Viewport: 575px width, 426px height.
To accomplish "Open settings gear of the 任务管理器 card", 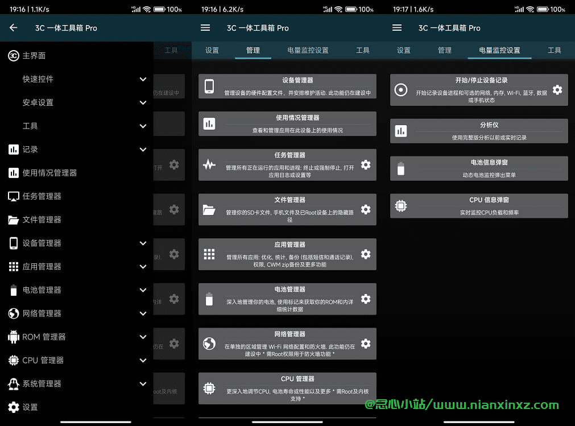I will tap(366, 164).
